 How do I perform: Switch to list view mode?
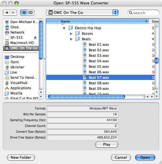pos(24,13)
